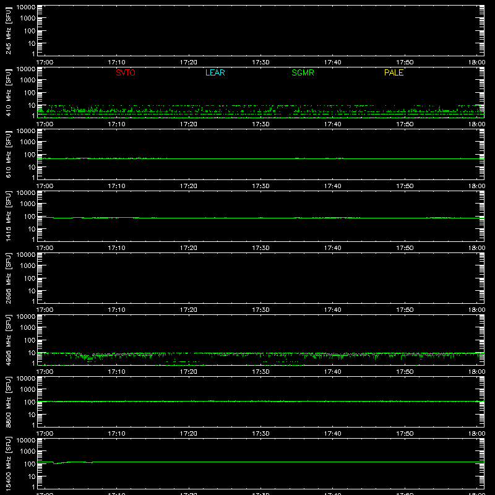Click 17:40 tick under the 610 MHz panel
The height and width of the screenshot is (495, 495).
pyautogui.click(x=332, y=186)
